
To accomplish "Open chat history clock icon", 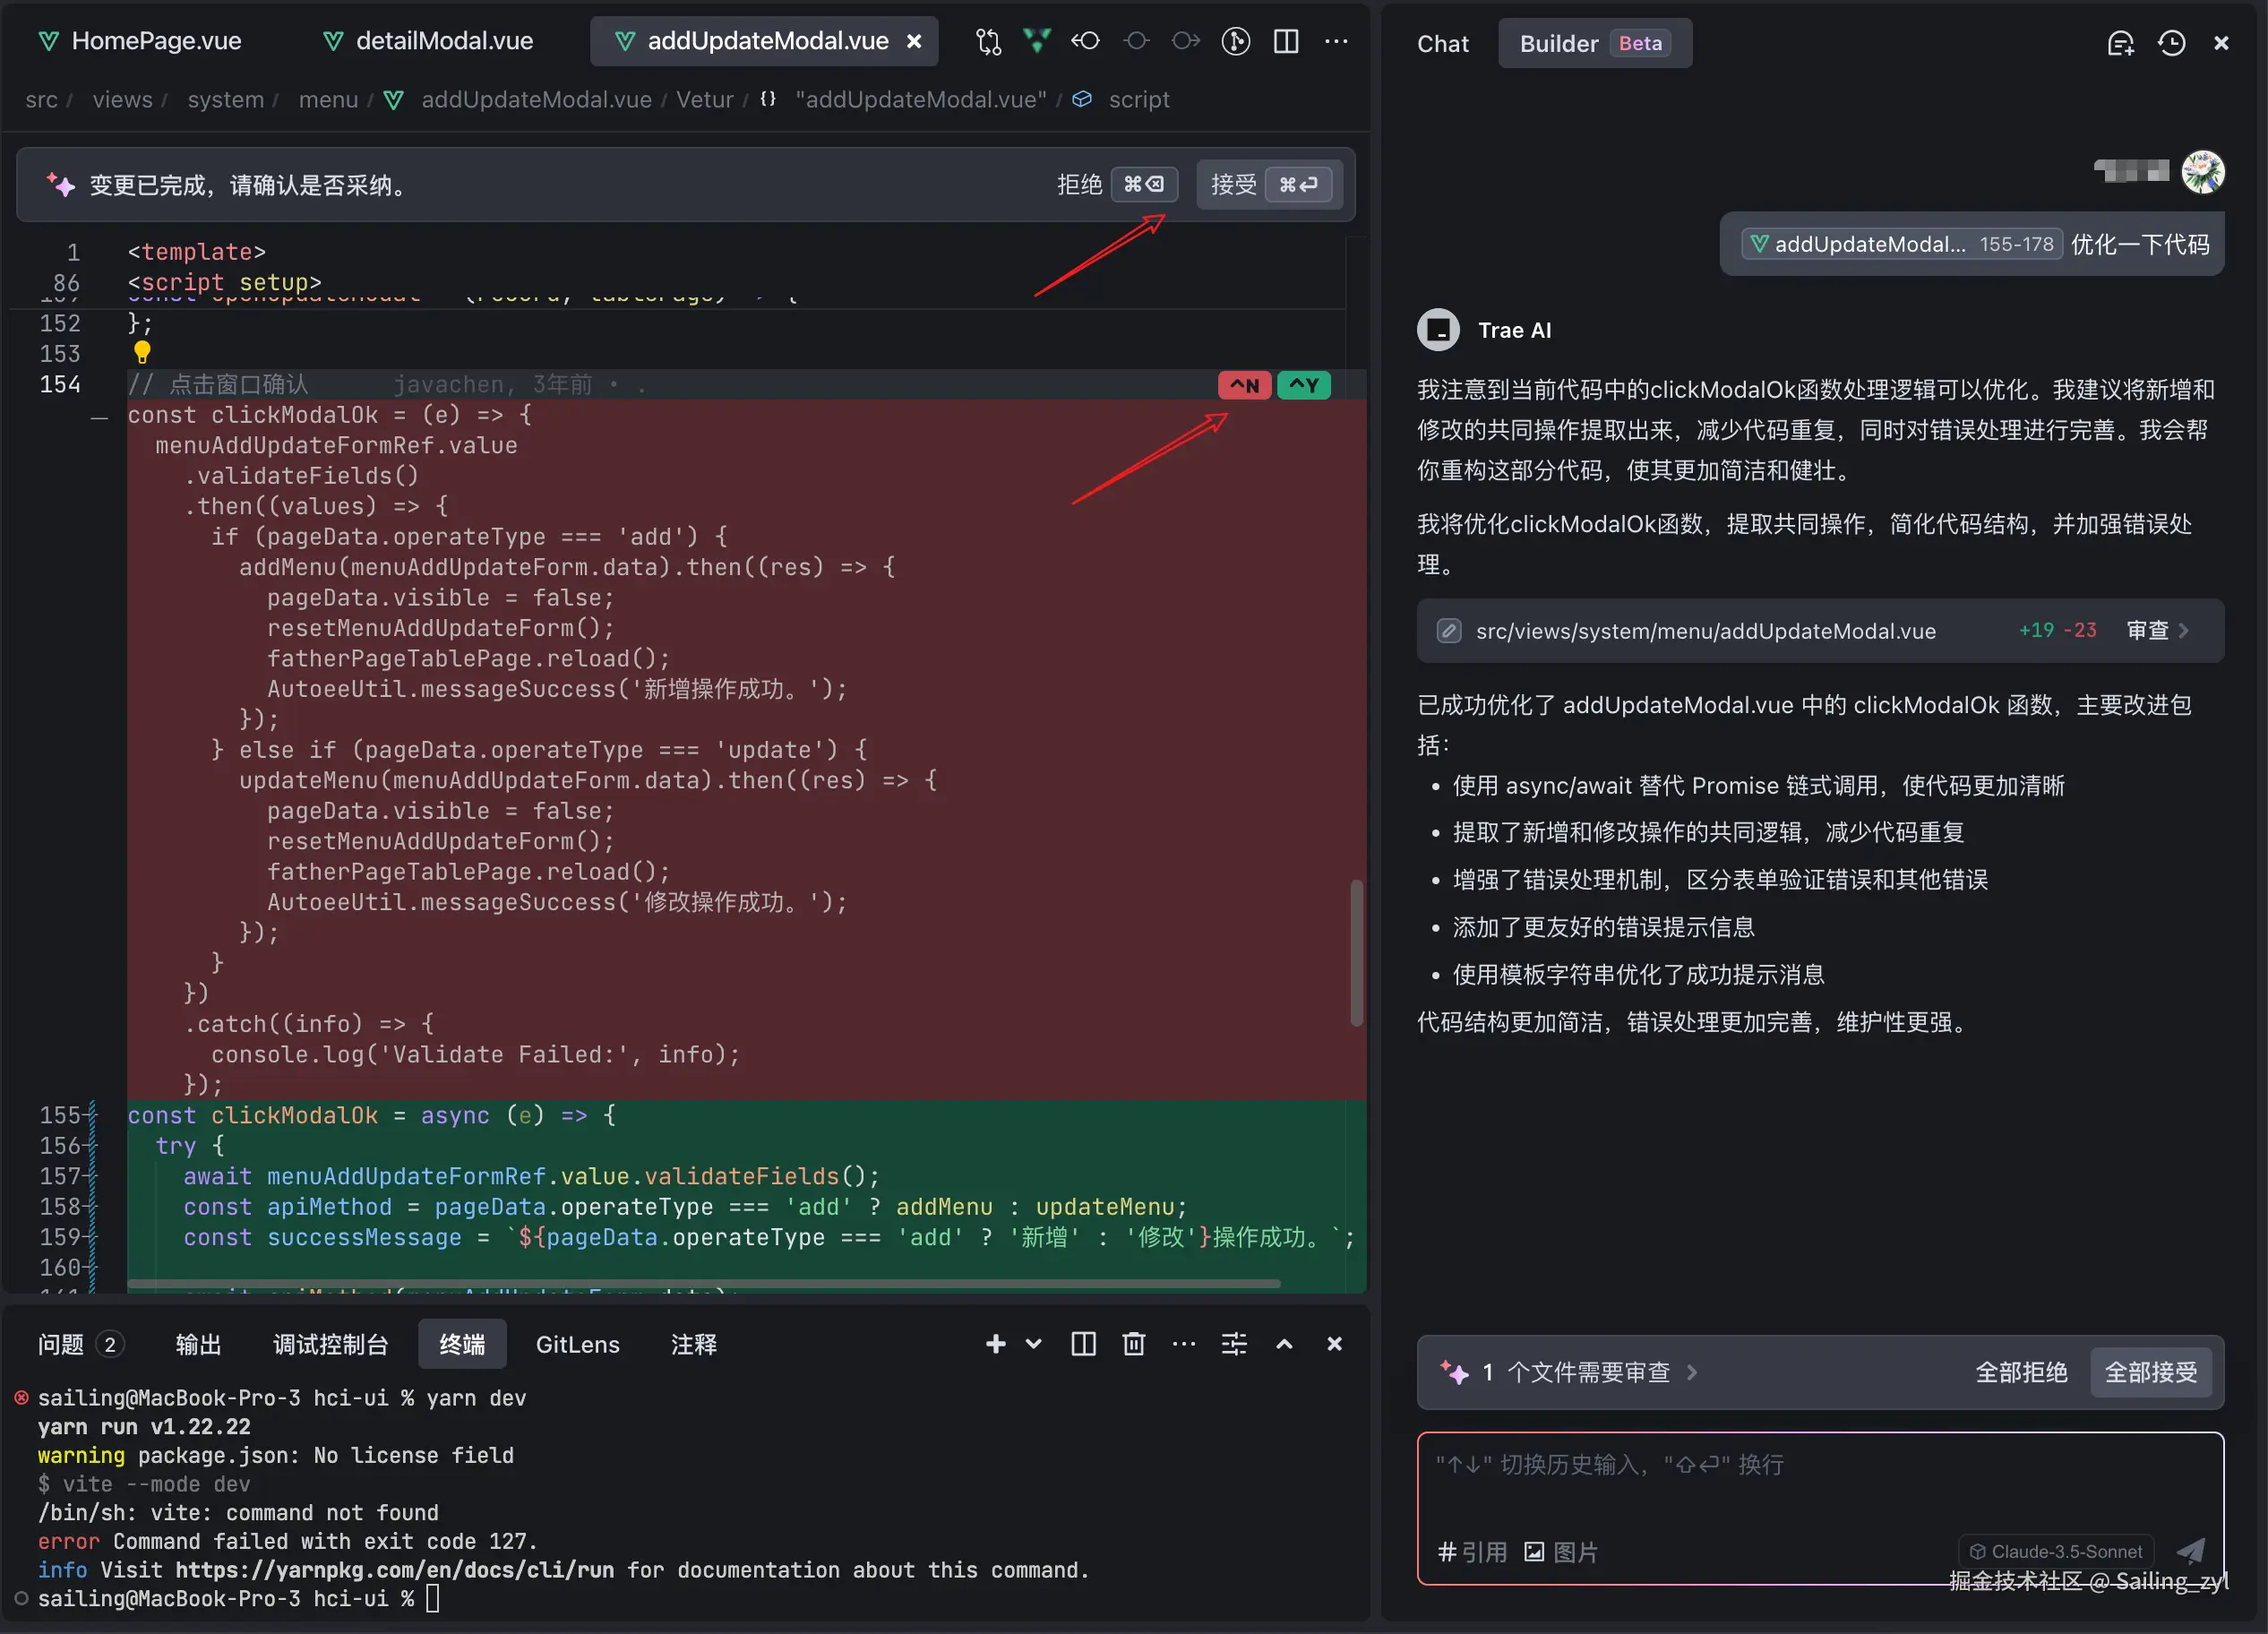I will point(2171,43).
